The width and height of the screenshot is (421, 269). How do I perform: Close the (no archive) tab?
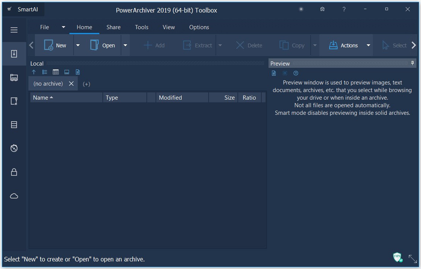71,84
